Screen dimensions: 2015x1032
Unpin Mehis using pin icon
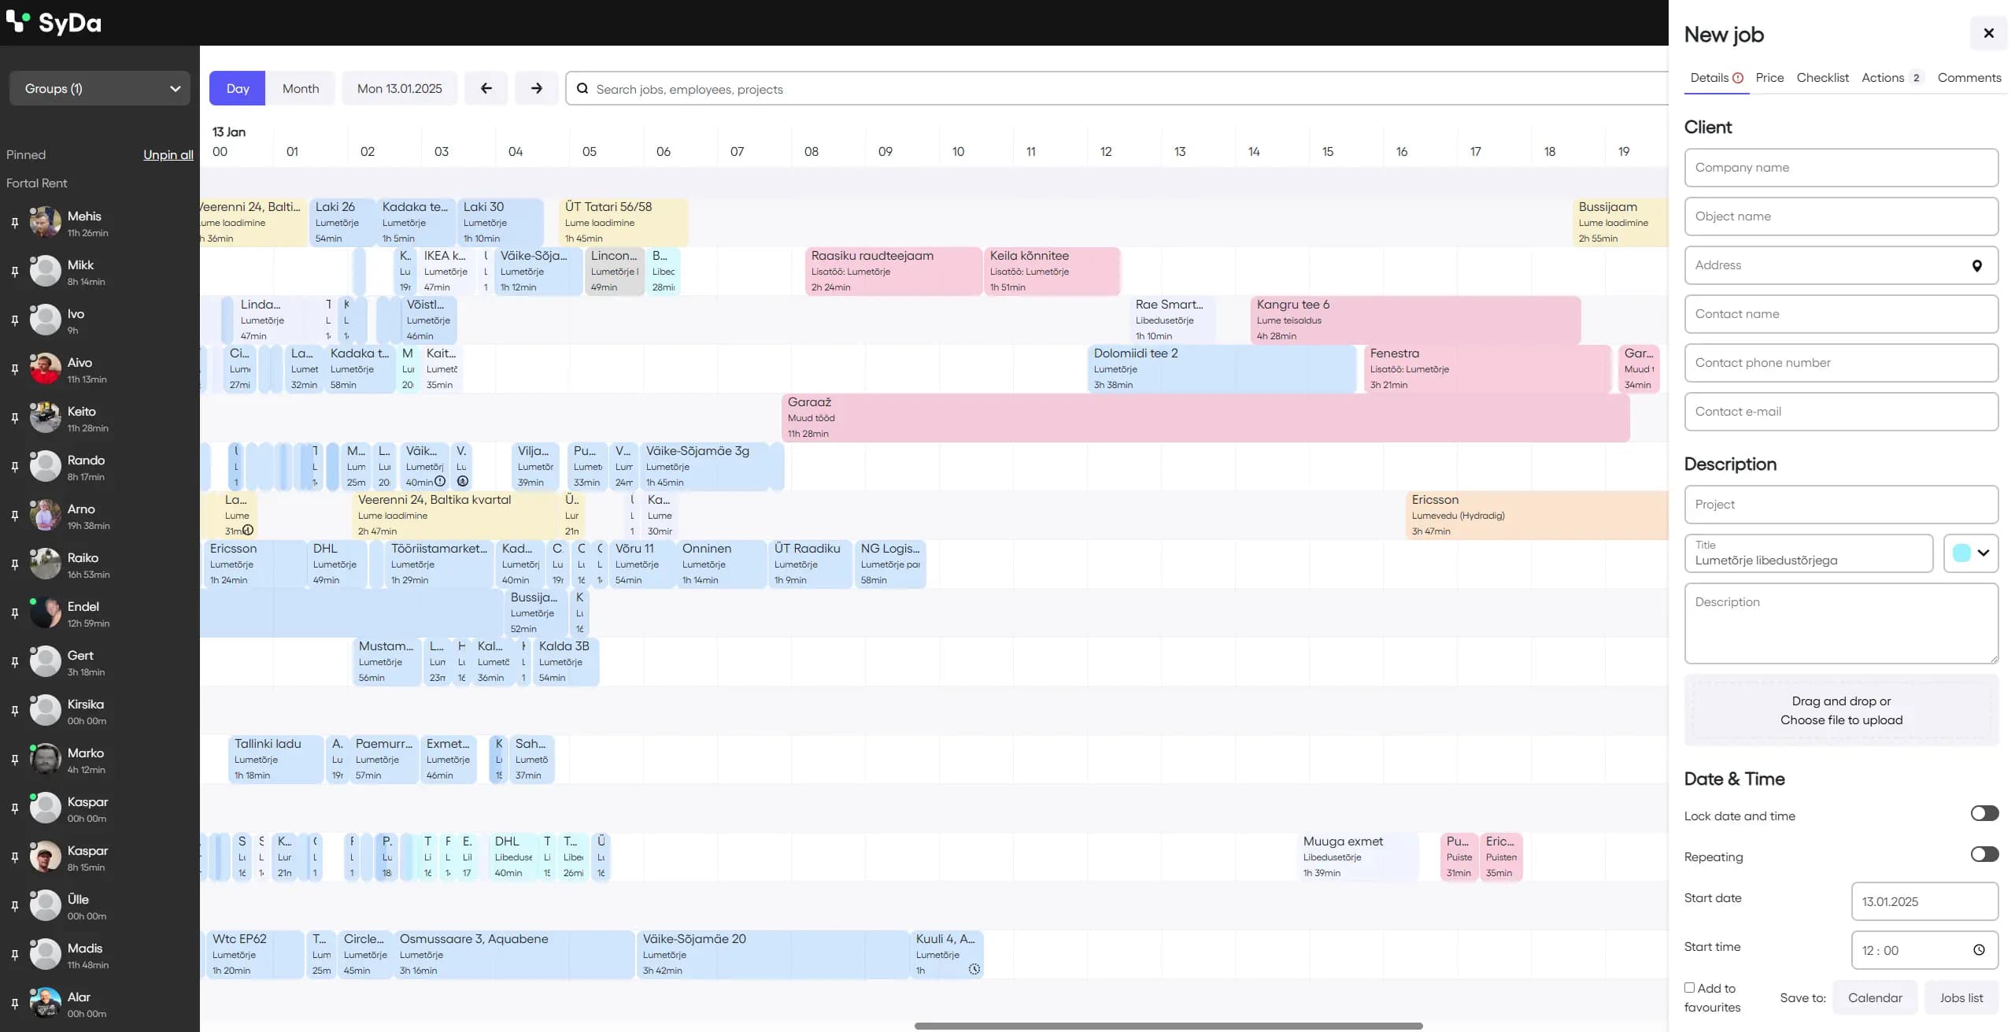pos(14,223)
